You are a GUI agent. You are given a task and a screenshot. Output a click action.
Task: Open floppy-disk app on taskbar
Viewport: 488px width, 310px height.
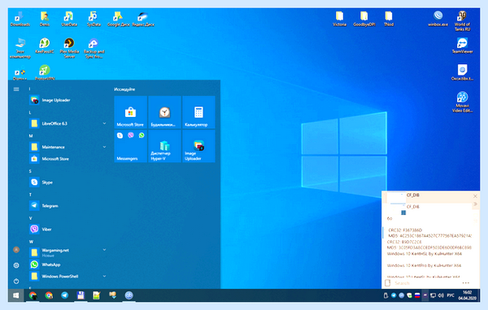click(x=81, y=295)
